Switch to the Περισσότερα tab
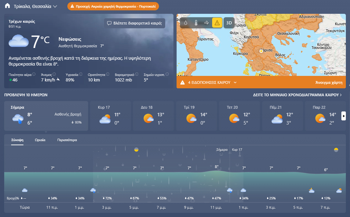The height and width of the screenshot is (217, 350). click(67, 140)
